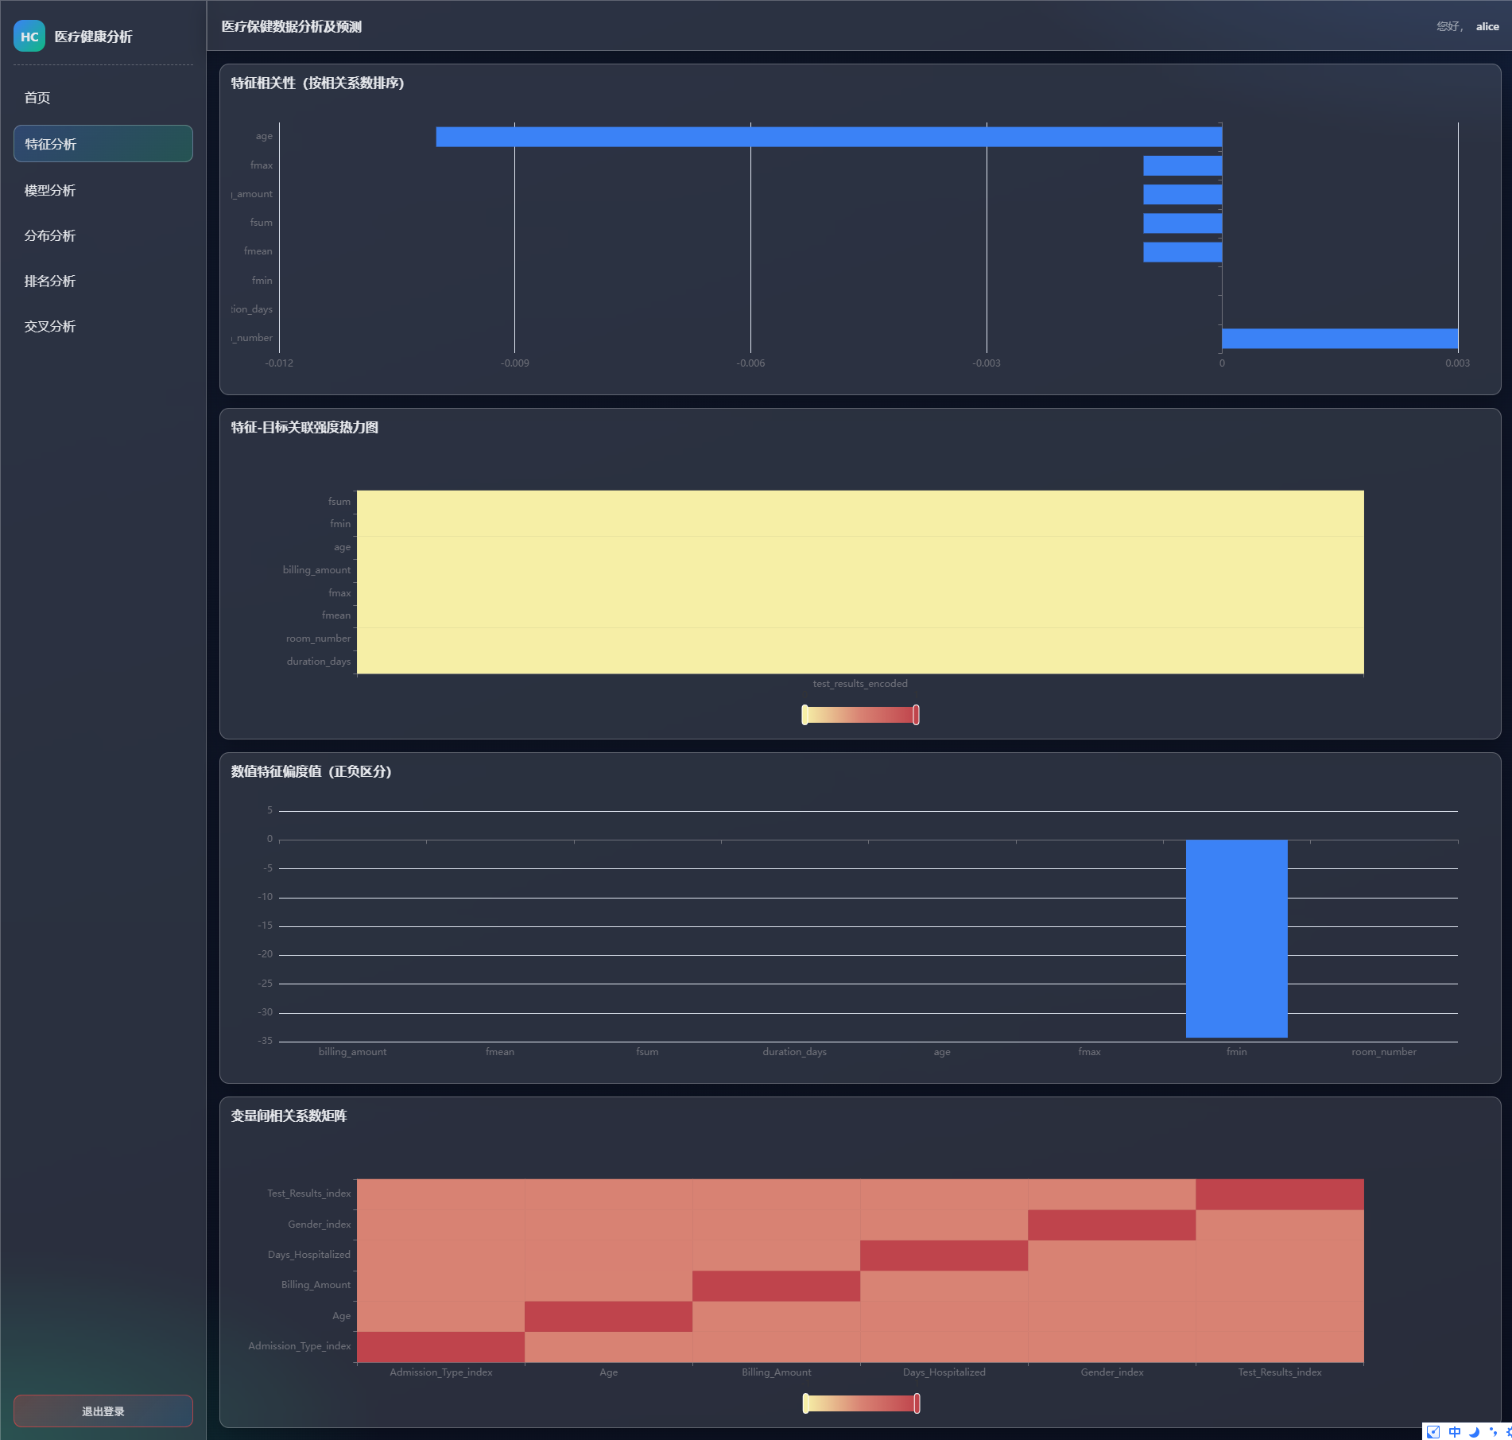This screenshot has height=1440, width=1512.
Task: Click the moon icon in IME toolbar
Action: 1474,1431
